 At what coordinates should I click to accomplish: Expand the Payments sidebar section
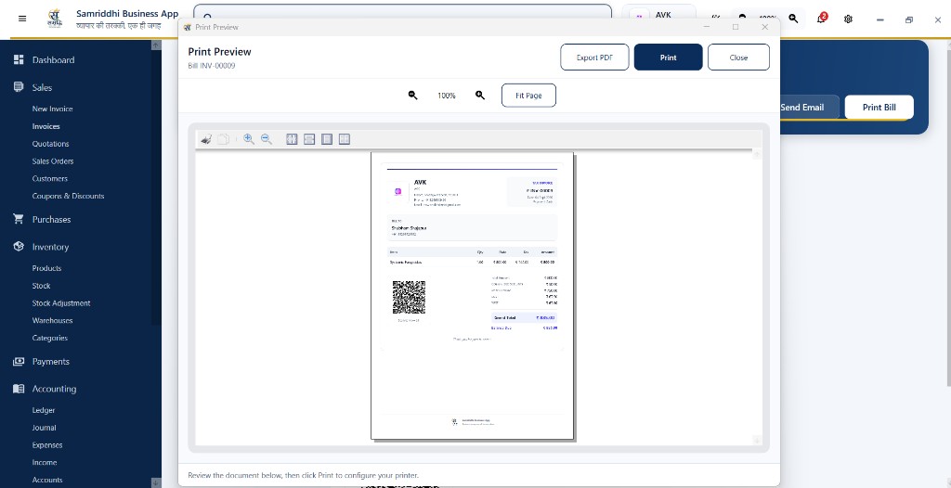(51, 361)
